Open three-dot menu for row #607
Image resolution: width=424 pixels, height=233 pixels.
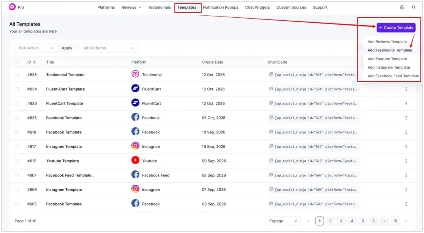[406, 175]
